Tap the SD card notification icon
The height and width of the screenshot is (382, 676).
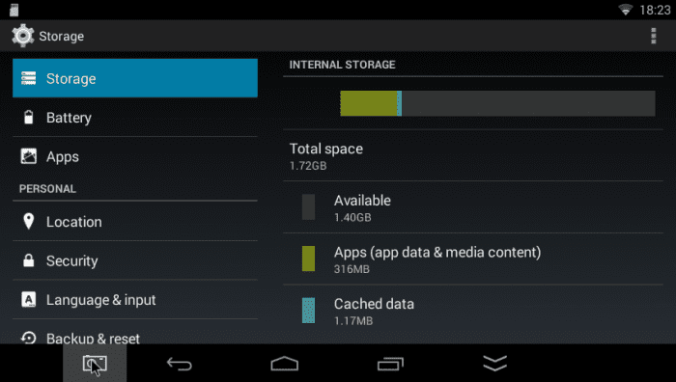(x=14, y=10)
